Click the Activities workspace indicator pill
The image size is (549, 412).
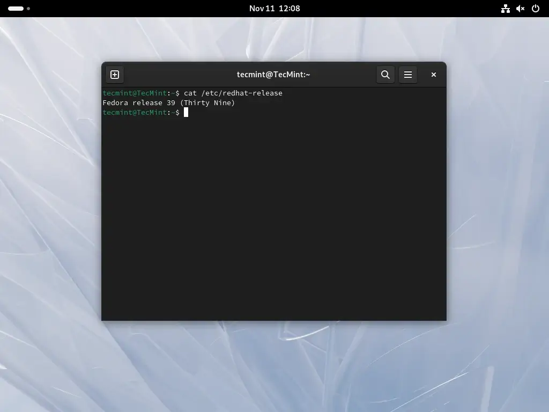[x=16, y=9]
